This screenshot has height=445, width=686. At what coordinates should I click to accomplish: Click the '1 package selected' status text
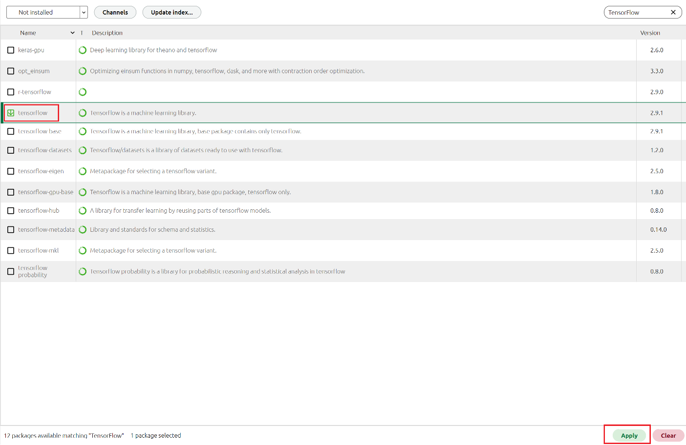click(x=156, y=436)
